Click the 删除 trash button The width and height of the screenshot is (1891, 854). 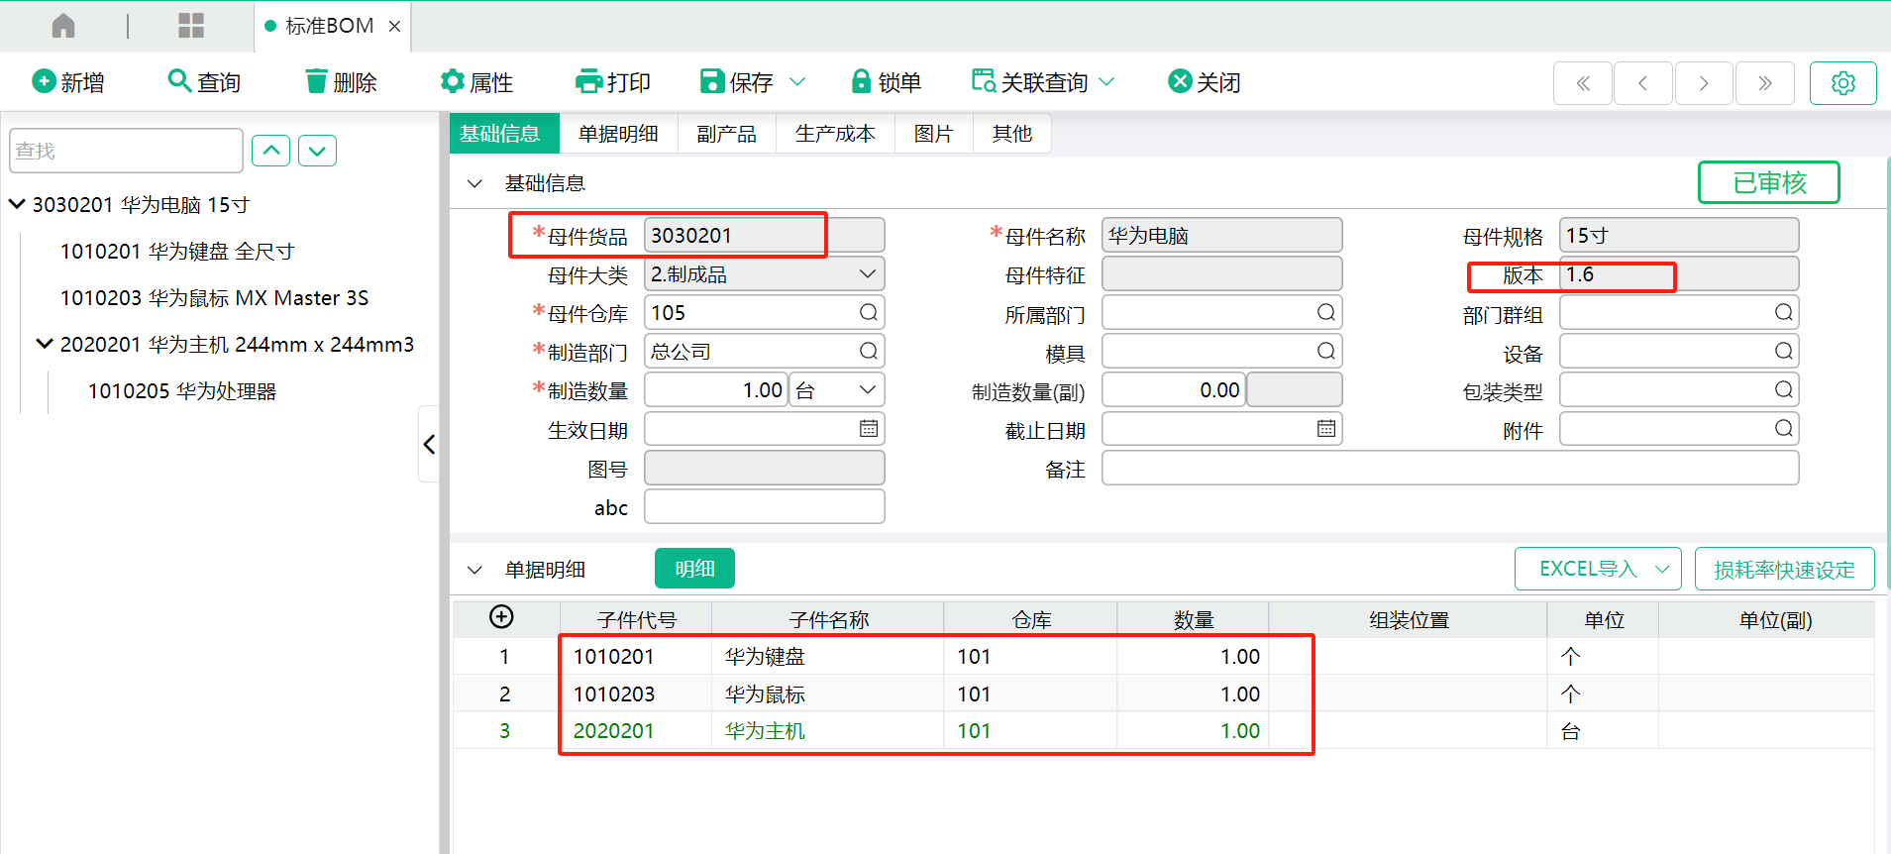point(341,82)
